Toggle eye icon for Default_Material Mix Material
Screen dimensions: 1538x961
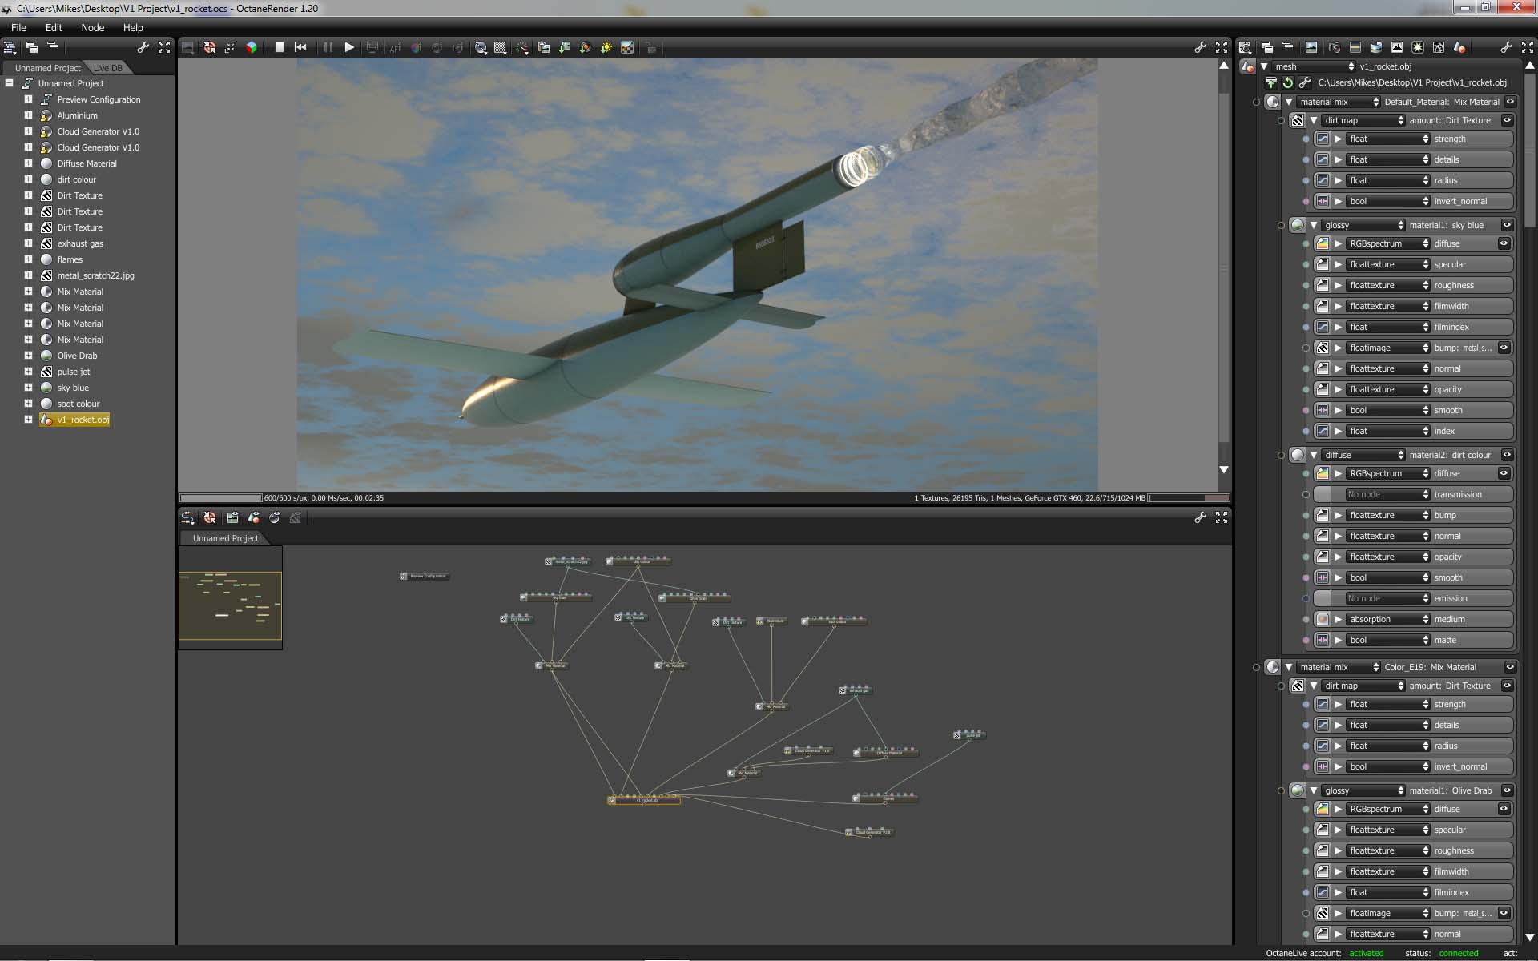pos(1510,102)
